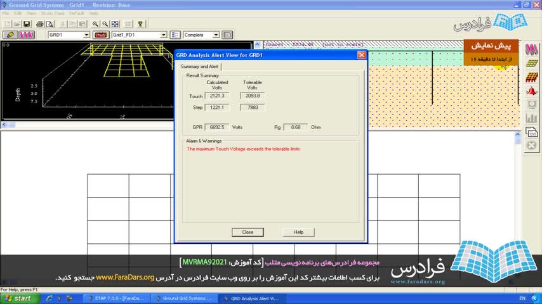Click the up arrow of soil view scrollbar
Screen dimensions: 542x304
point(258,44)
